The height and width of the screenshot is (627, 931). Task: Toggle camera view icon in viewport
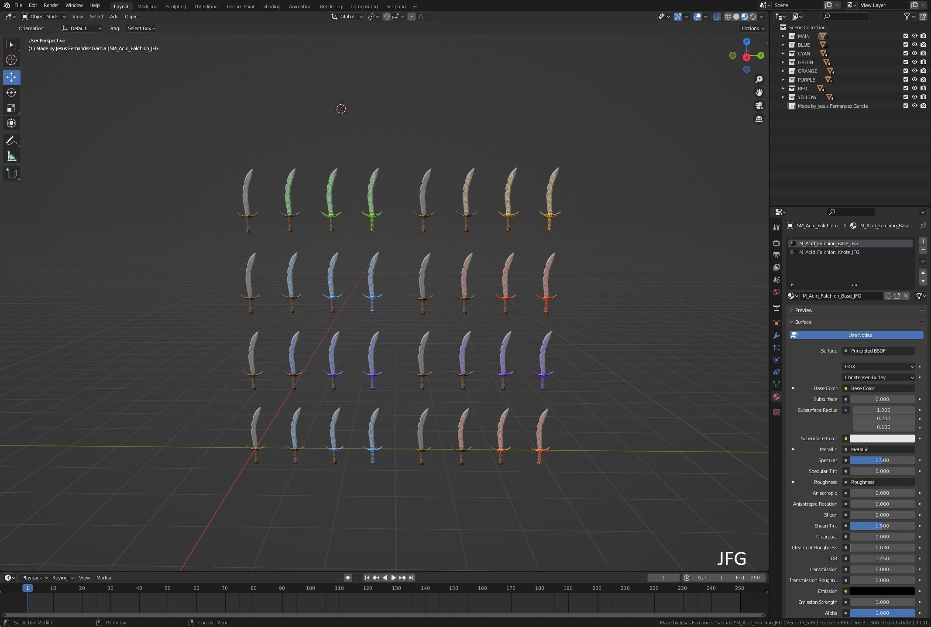point(759,106)
